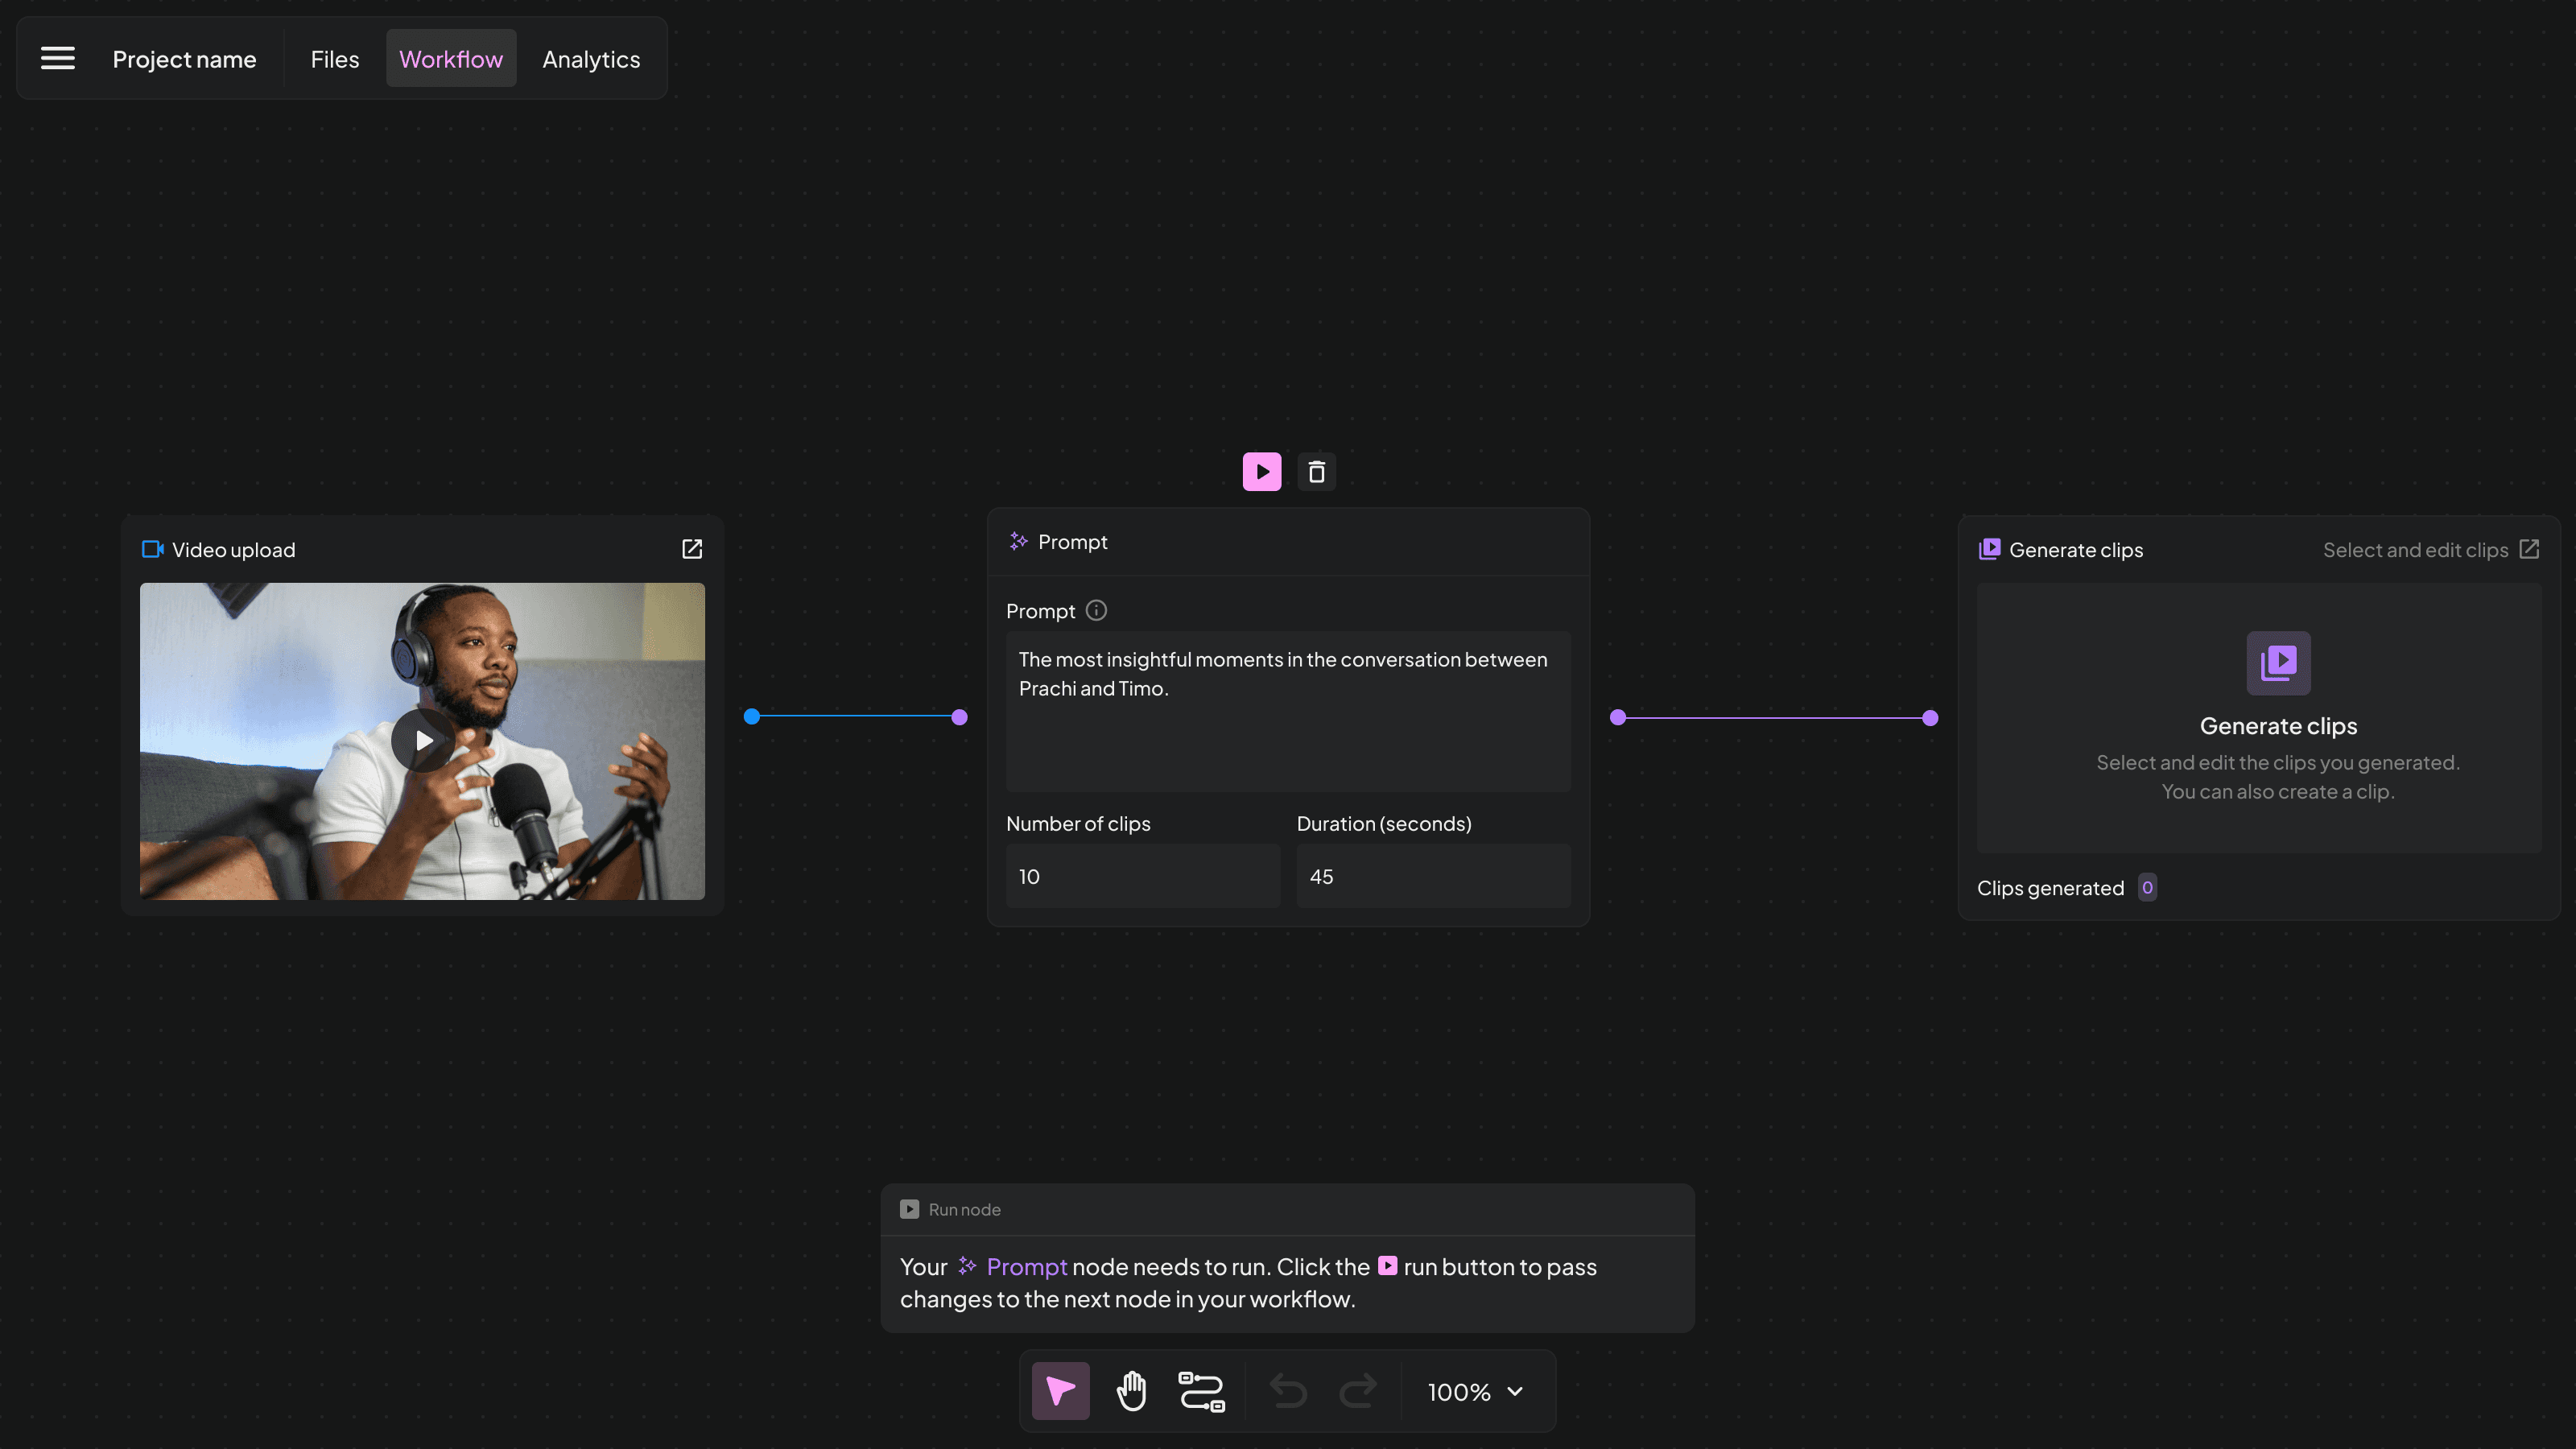Screen dimensions: 2576x1449
Task: Switch to the hand pan tool
Action: (1131, 1391)
